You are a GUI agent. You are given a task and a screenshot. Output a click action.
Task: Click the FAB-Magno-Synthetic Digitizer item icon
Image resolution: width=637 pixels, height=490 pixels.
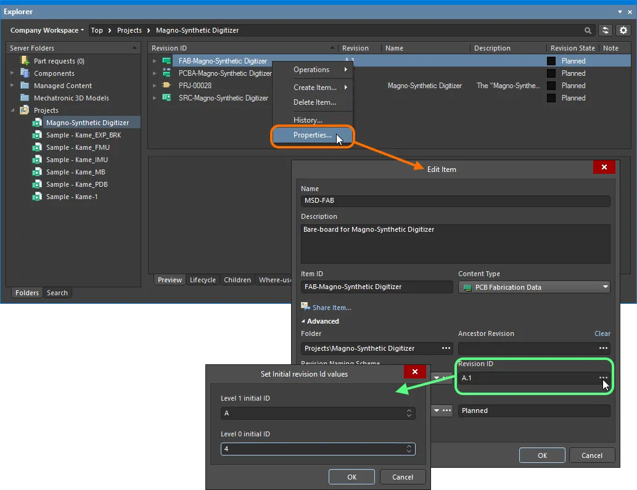click(x=166, y=61)
